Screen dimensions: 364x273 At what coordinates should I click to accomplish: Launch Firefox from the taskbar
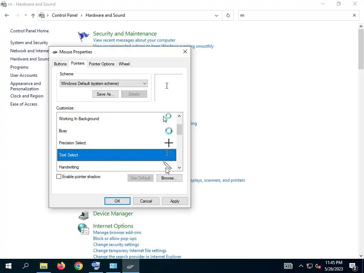coord(61,266)
